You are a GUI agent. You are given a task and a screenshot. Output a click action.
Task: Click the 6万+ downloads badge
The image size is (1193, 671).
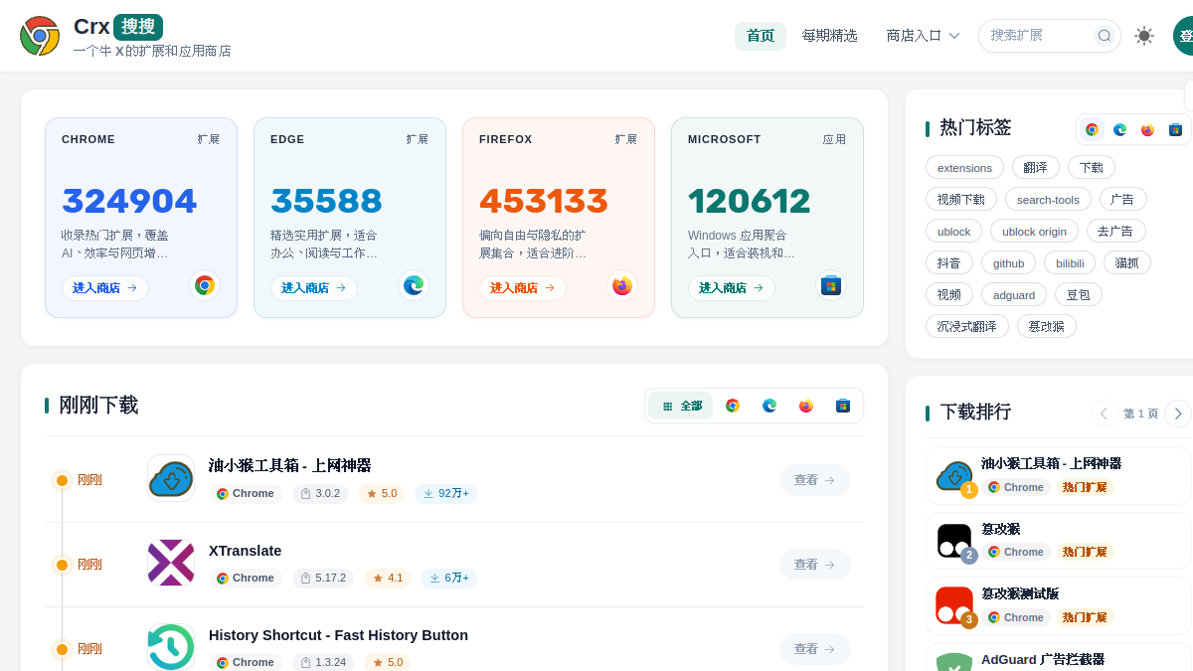(x=448, y=578)
